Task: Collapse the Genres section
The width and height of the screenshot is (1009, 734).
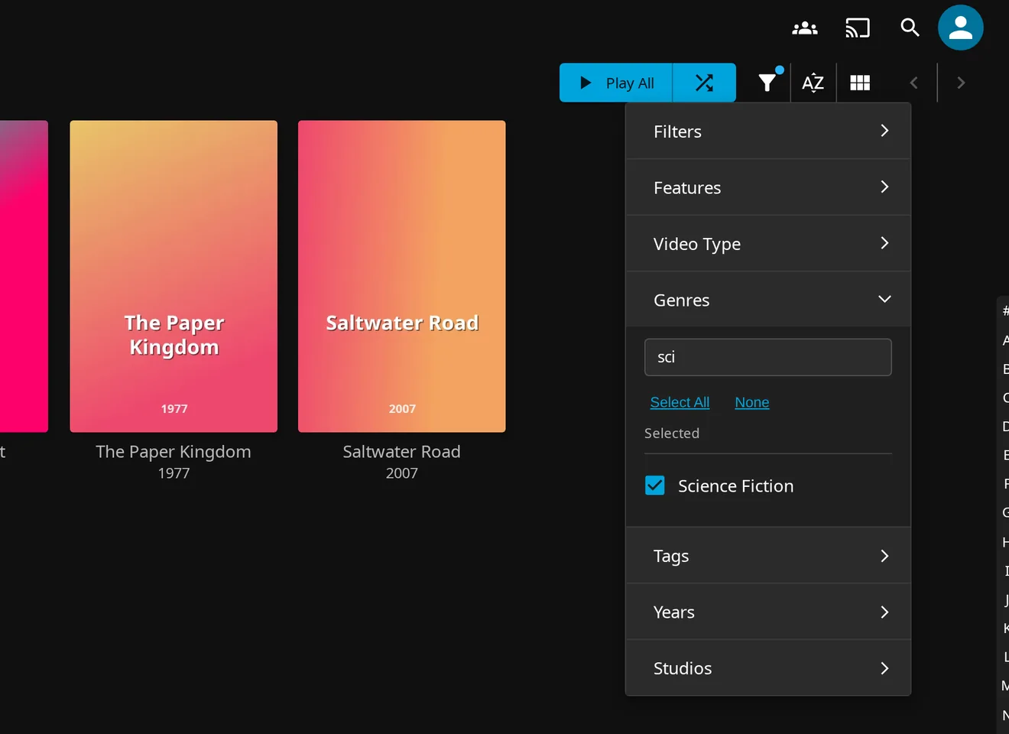Action: click(768, 300)
